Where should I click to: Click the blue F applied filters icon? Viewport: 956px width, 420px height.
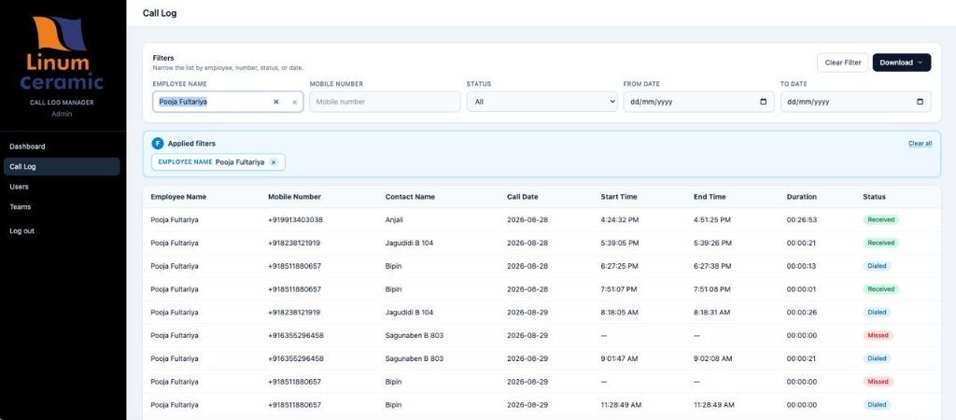point(158,144)
